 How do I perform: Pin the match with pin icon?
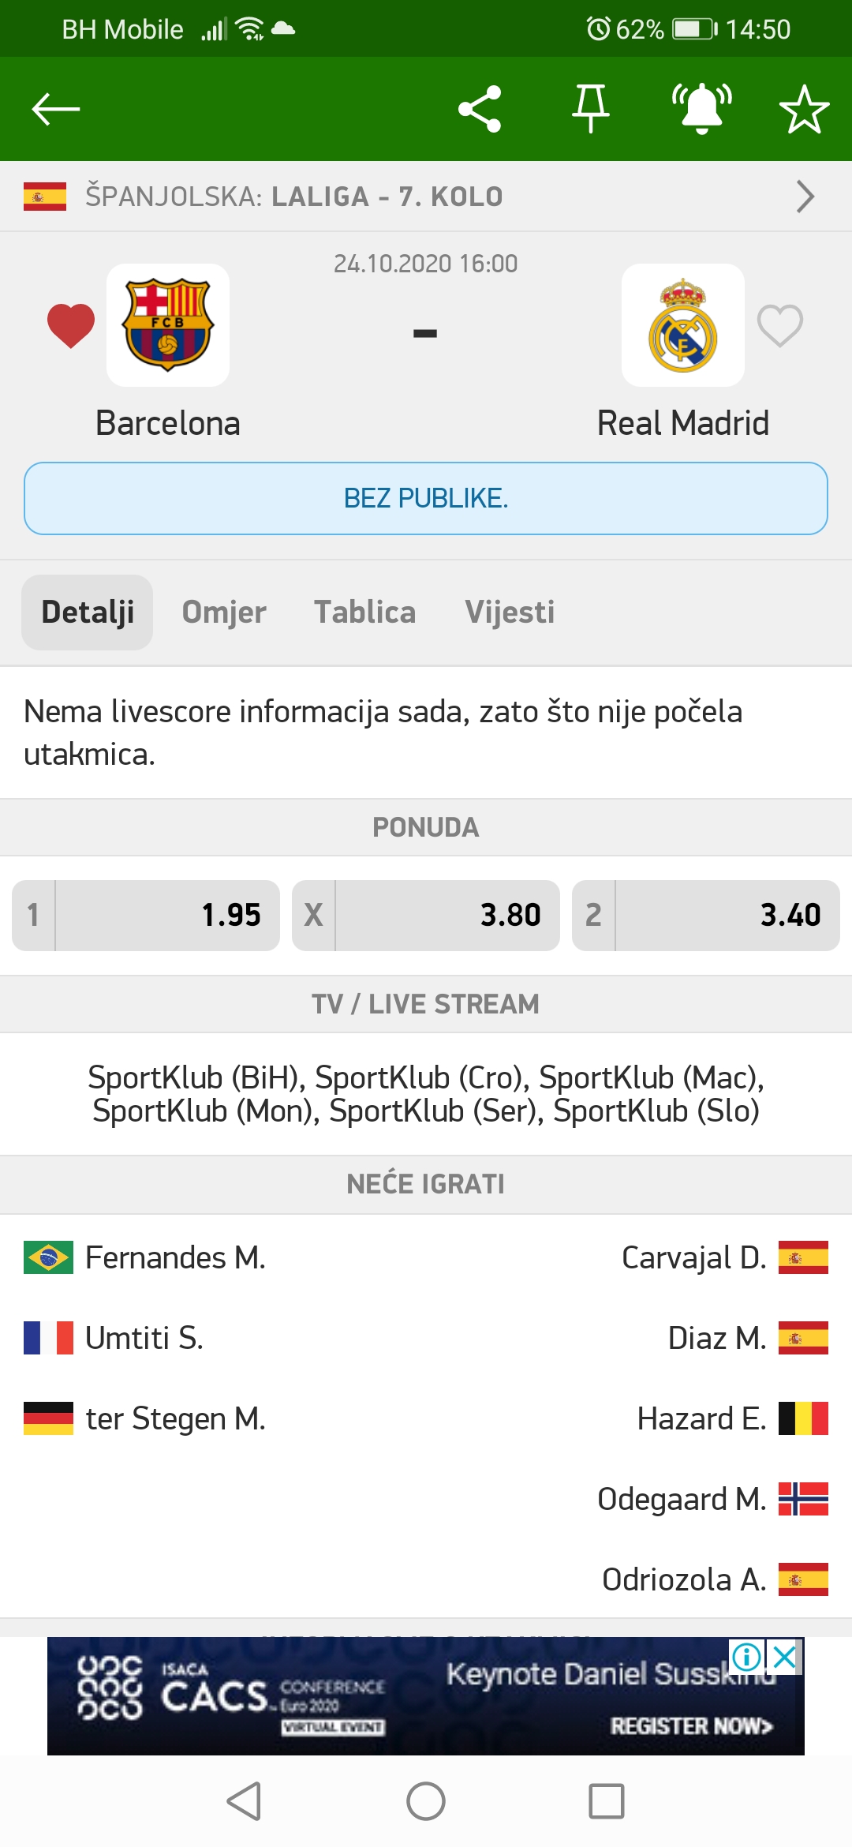coord(591,109)
